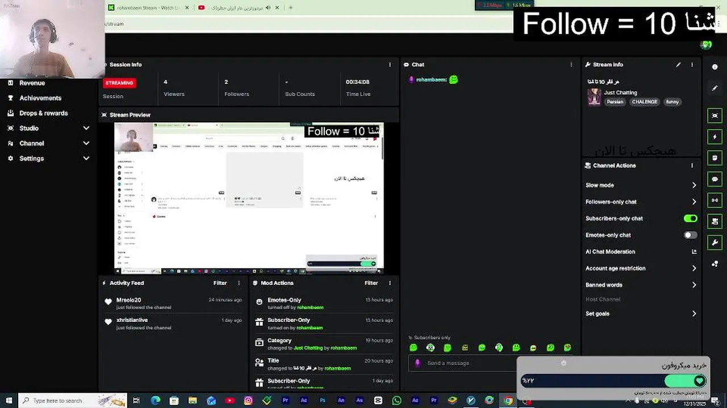Open Microsoft Edge from the taskbar
Screen dimensions: 727x408
156,401
